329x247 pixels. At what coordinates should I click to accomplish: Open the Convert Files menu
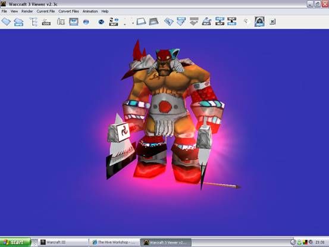point(68,11)
